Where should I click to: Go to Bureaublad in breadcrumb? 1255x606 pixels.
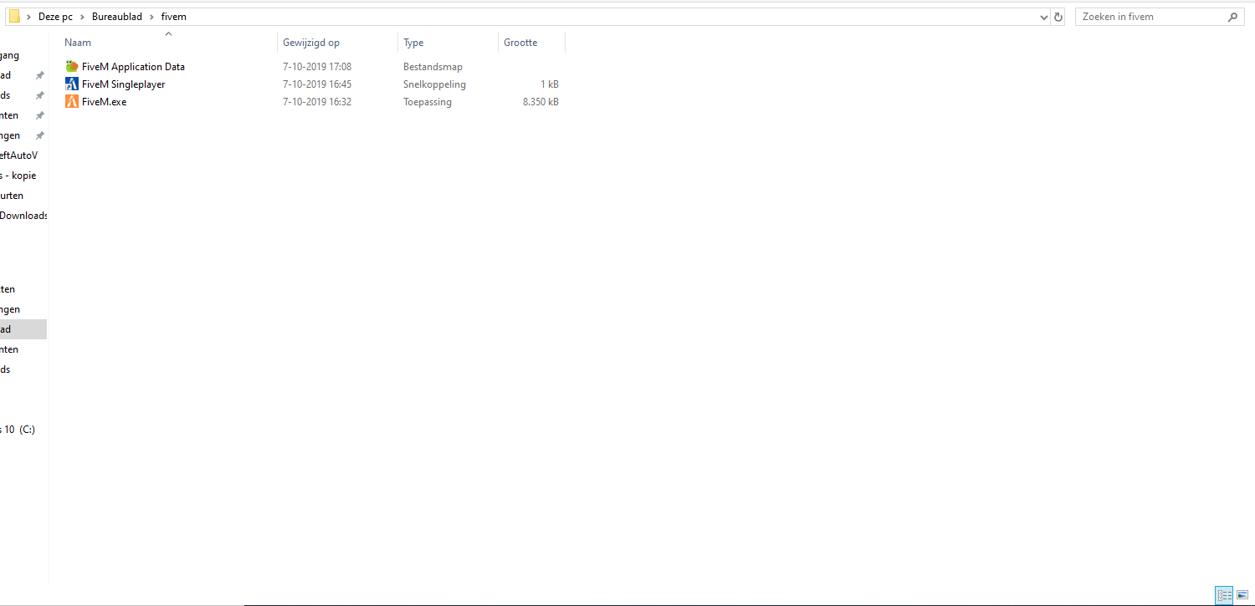(x=117, y=17)
